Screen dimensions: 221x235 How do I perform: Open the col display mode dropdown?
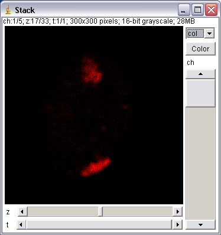click(200, 34)
